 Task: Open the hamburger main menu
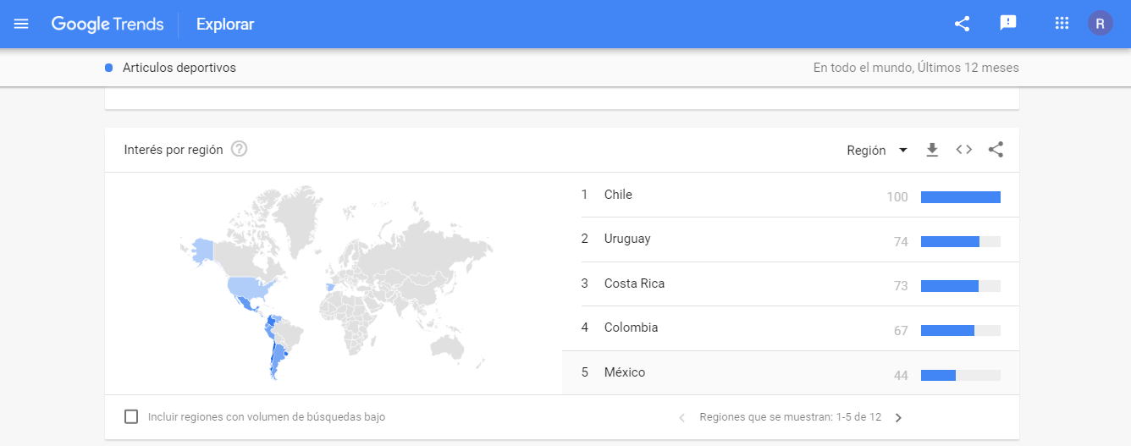tap(21, 24)
